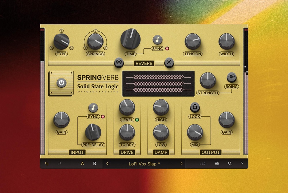
Task: Switch to preset slot B
Action: [94, 163]
